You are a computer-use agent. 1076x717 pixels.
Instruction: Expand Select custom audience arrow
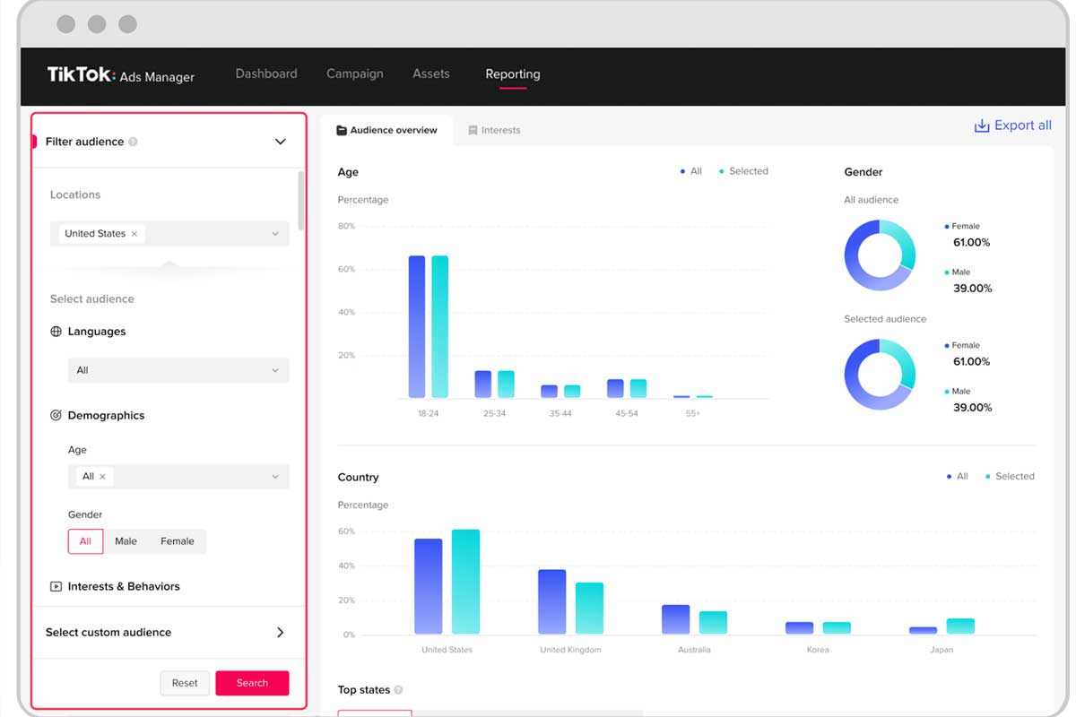pos(280,633)
